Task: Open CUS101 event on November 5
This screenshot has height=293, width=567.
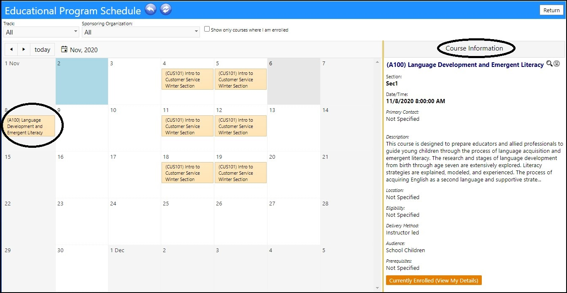Action: [x=240, y=79]
